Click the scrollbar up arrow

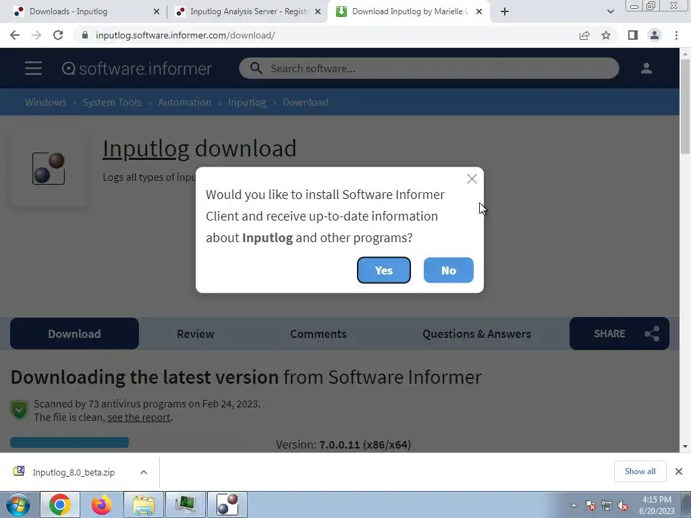coord(685,53)
